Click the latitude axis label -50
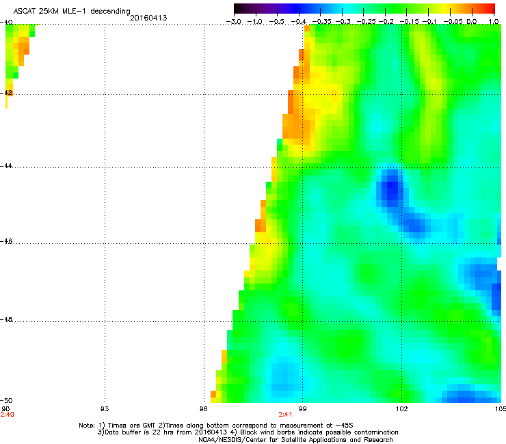506x444 pixels. coord(6,400)
